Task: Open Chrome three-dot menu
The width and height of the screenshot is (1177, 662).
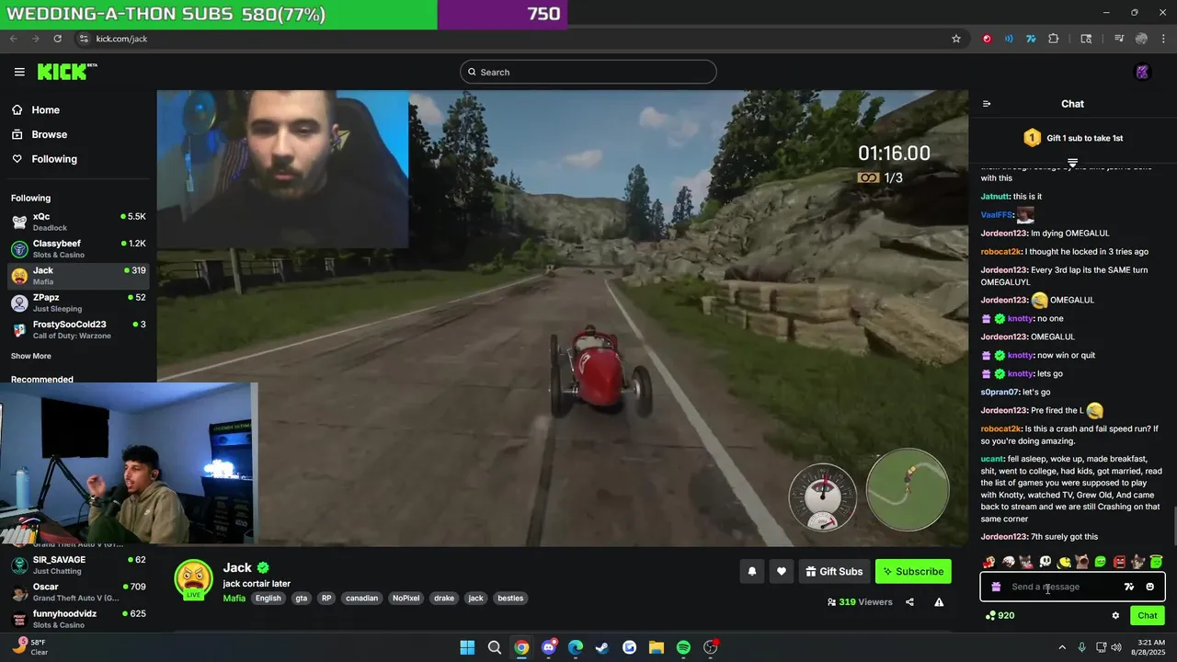Action: [1163, 39]
